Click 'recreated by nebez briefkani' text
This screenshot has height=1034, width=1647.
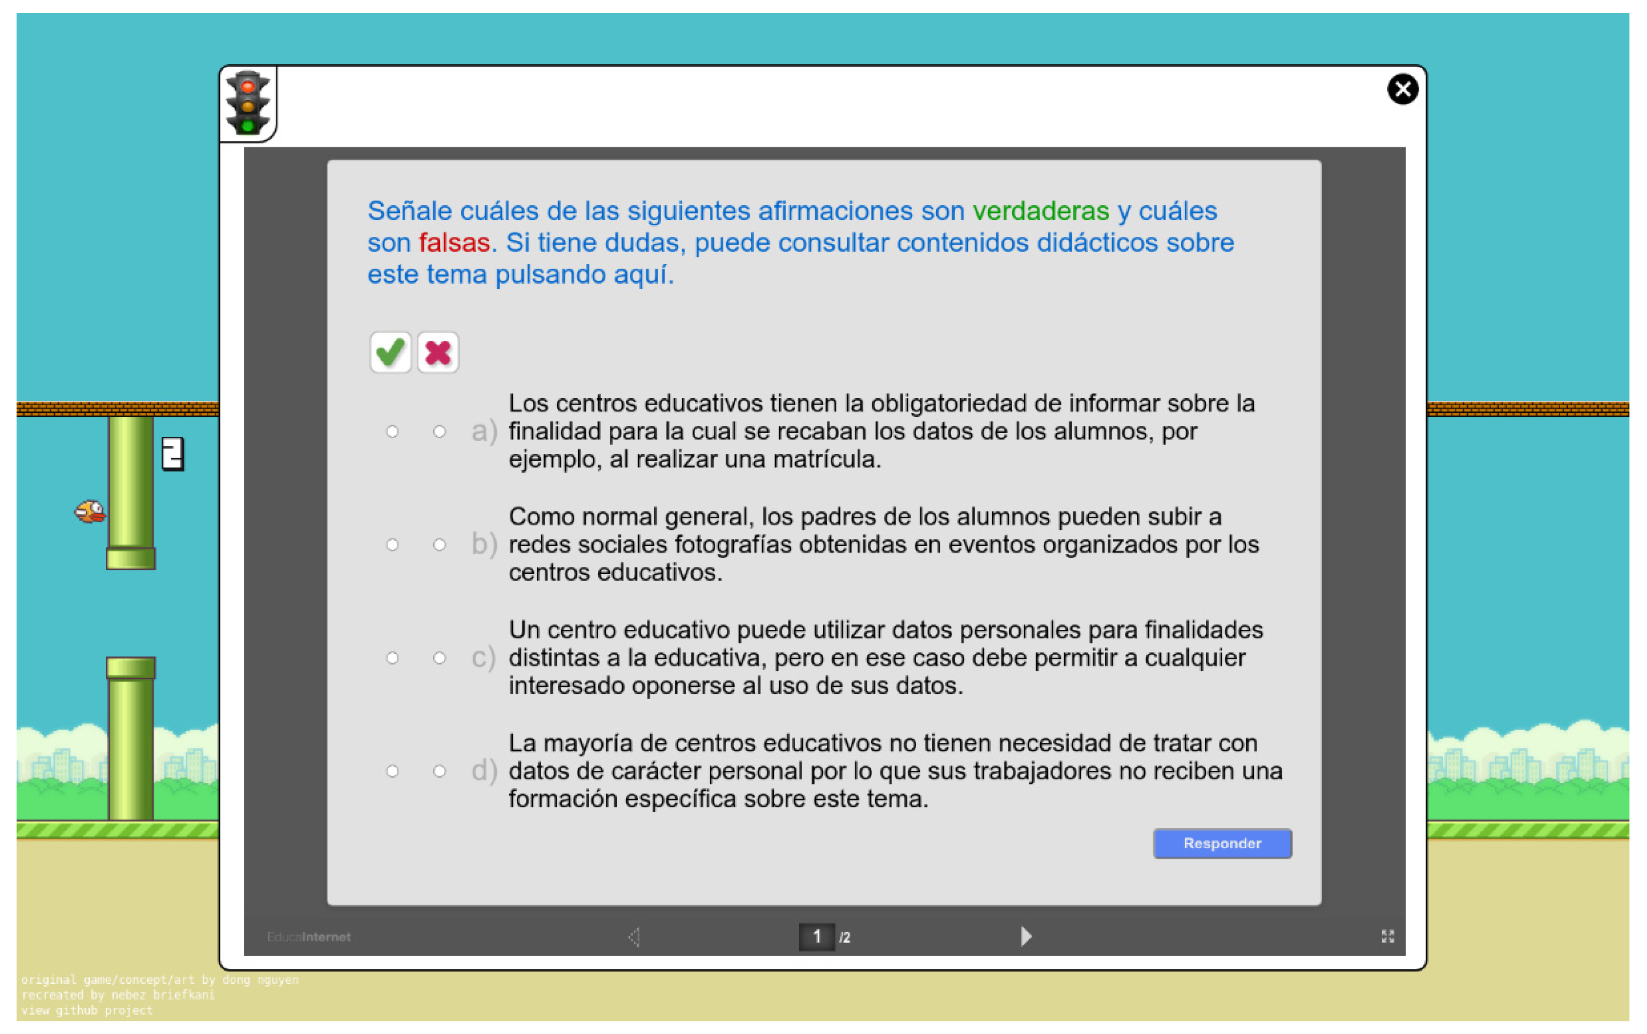click(x=118, y=995)
